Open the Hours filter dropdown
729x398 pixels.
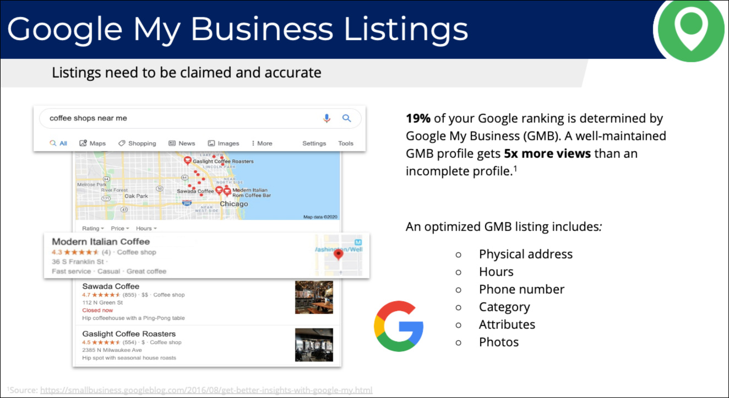[x=146, y=228]
